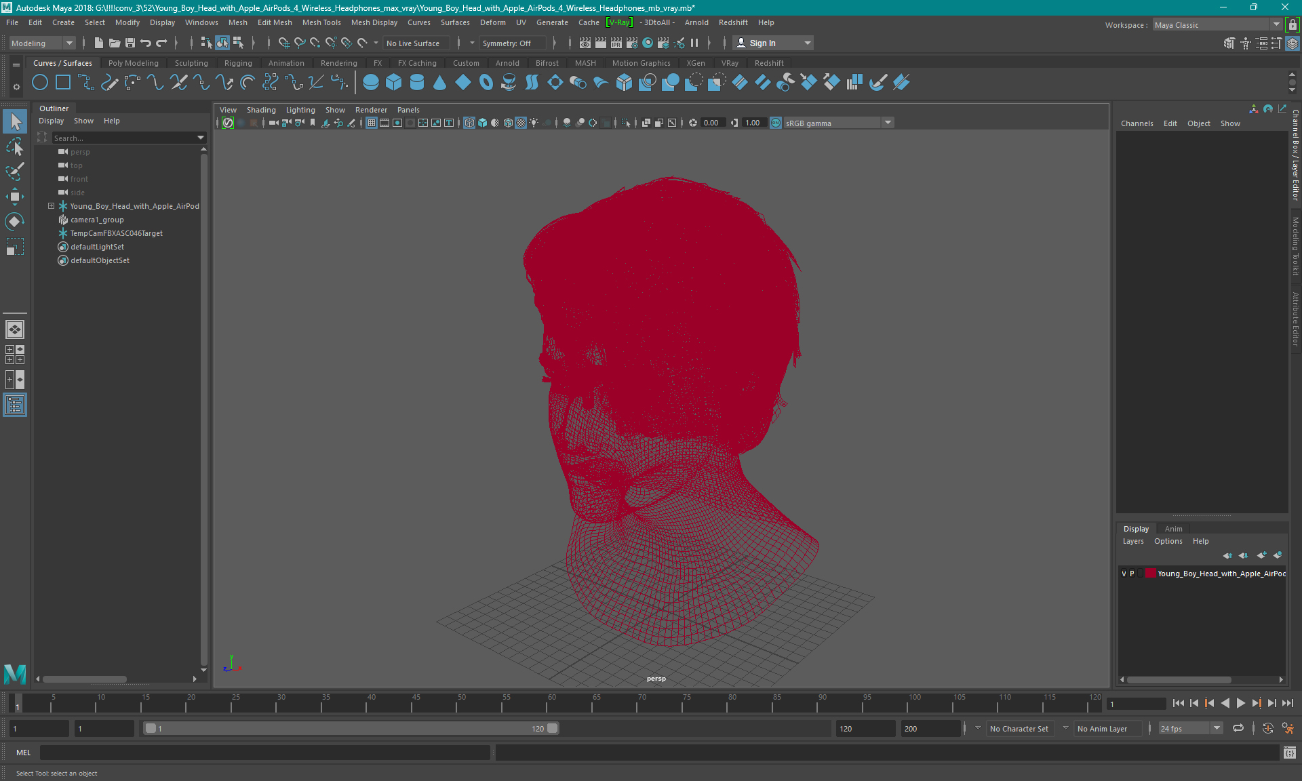
Task: Open the Channels menu in Channel Box
Action: [x=1137, y=123]
